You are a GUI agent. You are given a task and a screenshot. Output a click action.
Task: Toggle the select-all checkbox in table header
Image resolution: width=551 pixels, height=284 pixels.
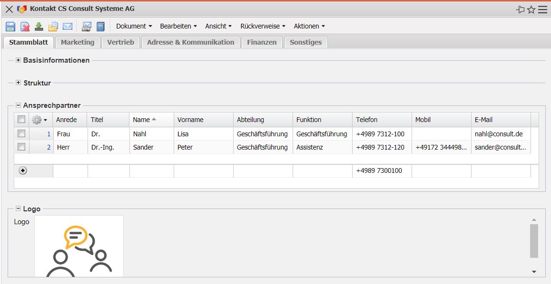click(21, 120)
